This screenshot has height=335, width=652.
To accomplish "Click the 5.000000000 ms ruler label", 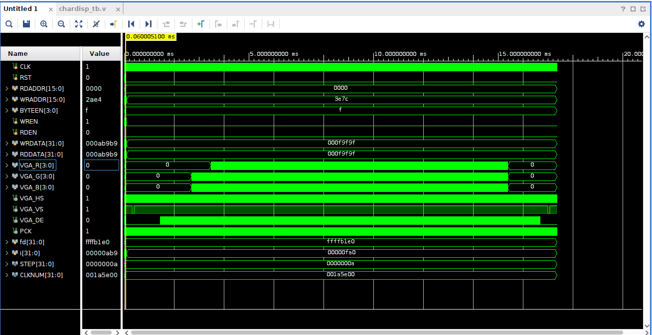I will (x=274, y=54).
